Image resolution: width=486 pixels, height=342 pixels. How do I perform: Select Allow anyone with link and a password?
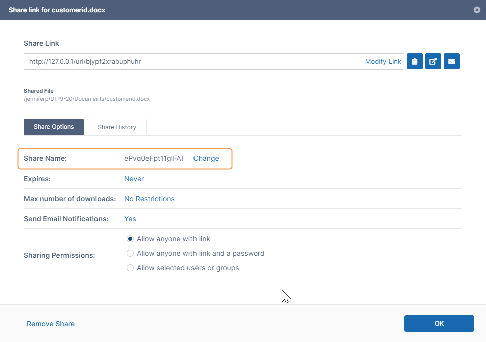[x=130, y=253]
